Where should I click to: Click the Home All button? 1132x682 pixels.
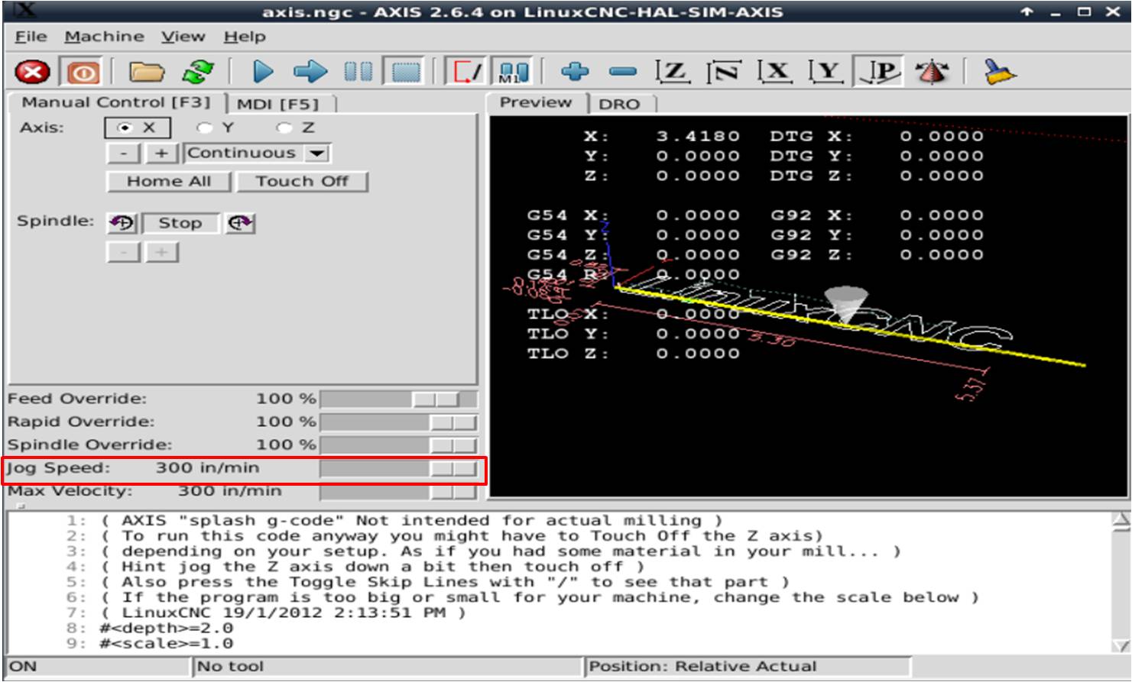pyautogui.click(x=169, y=182)
